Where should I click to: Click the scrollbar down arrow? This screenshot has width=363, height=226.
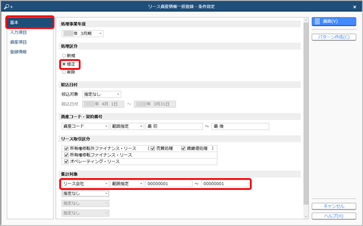pos(306,217)
